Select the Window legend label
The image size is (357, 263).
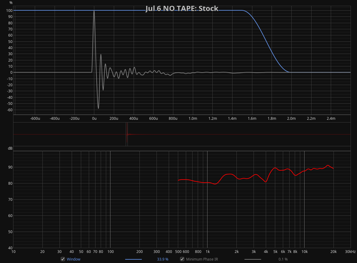pos(73,259)
